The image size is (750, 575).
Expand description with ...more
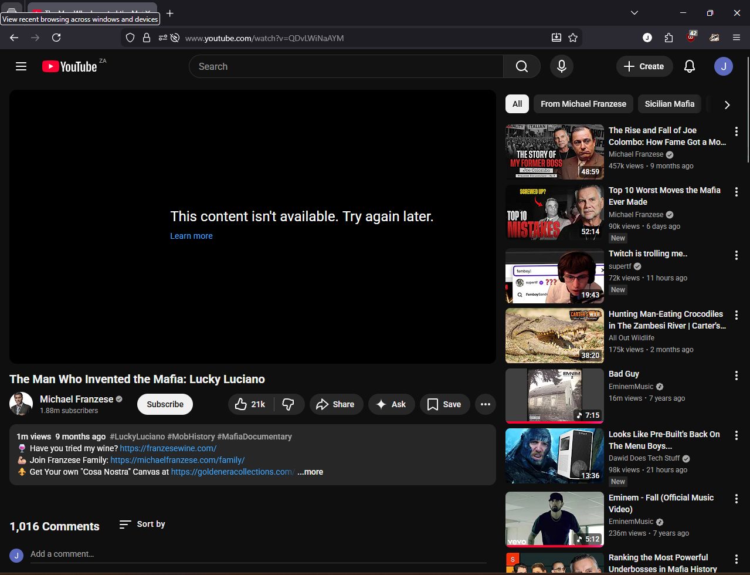click(x=310, y=472)
